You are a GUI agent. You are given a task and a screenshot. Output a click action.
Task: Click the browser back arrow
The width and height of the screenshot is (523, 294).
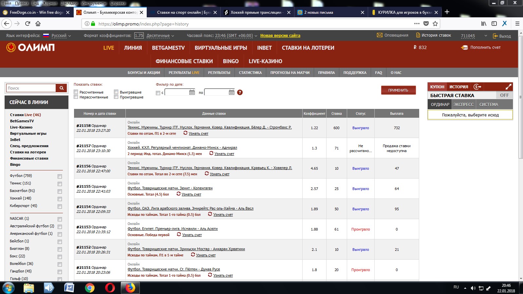[7, 24]
